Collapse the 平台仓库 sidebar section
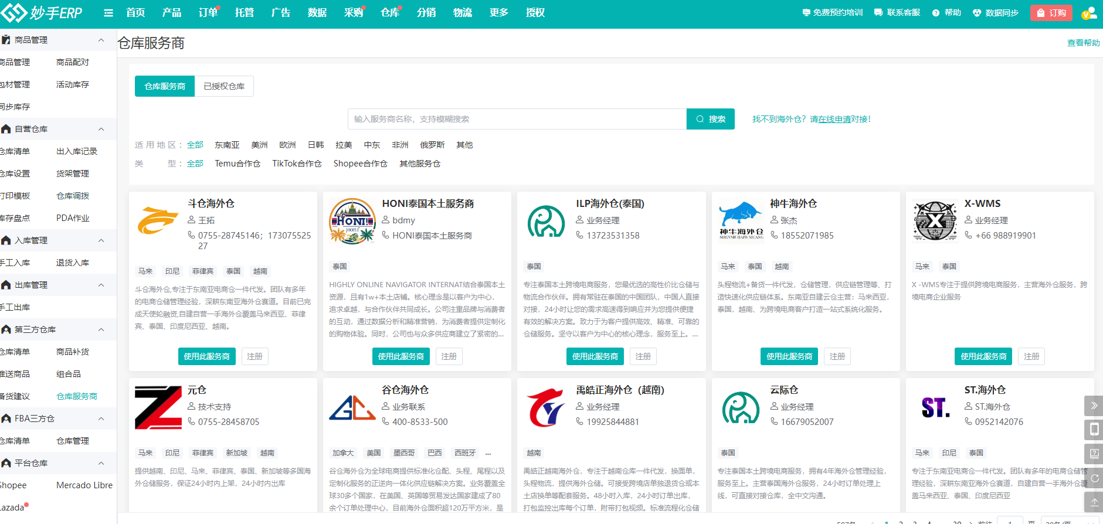The height and width of the screenshot is (524, 1103). click(x=101, y=463)
